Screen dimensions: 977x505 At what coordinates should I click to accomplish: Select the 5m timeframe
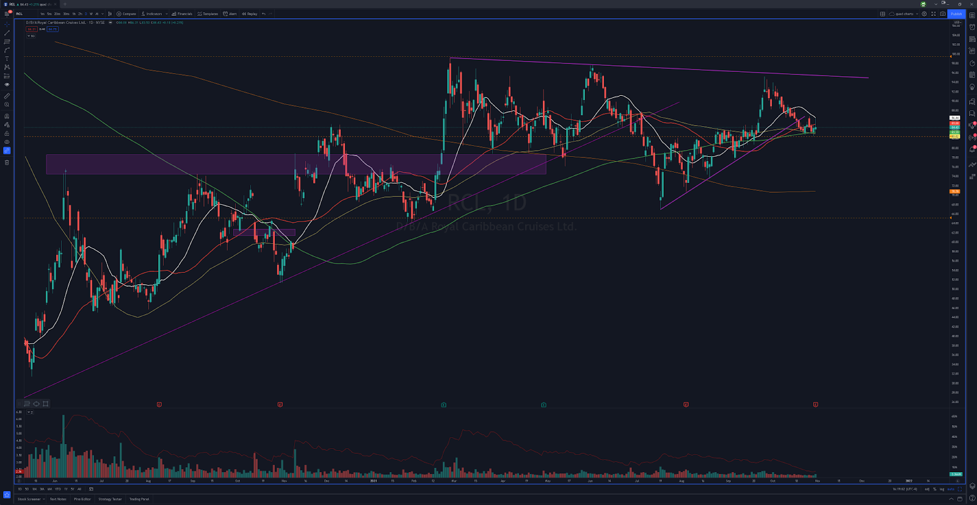(49, 13)
